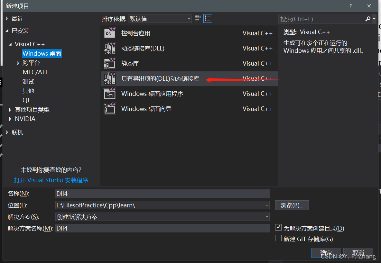This screenshot has width=381, height=263.
Task: Select the 静态库 template name
Action: pyautogui.click(x=130, y=63)
